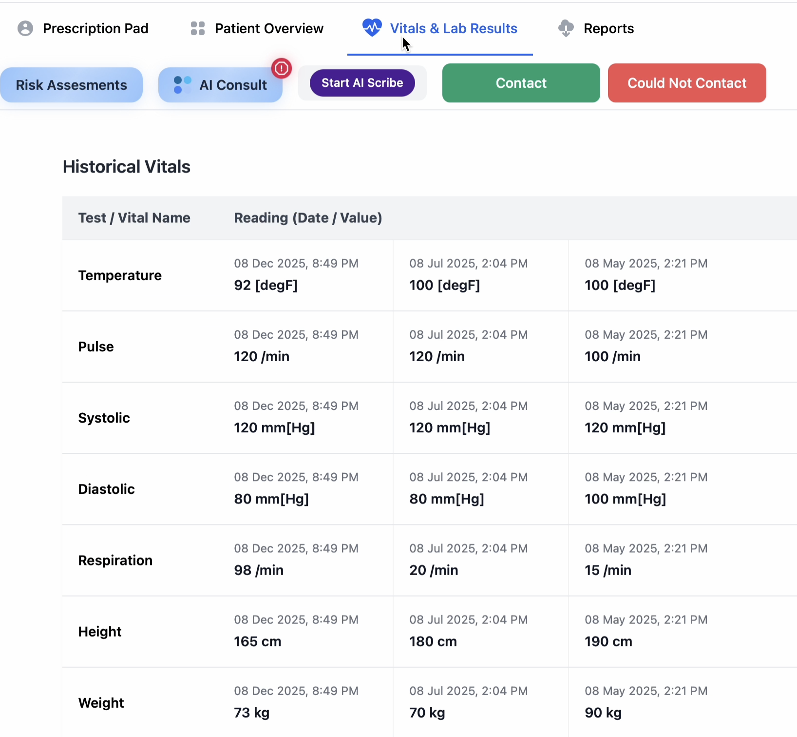
Task: Go to the Reports tab
Action: pos(596,28)
